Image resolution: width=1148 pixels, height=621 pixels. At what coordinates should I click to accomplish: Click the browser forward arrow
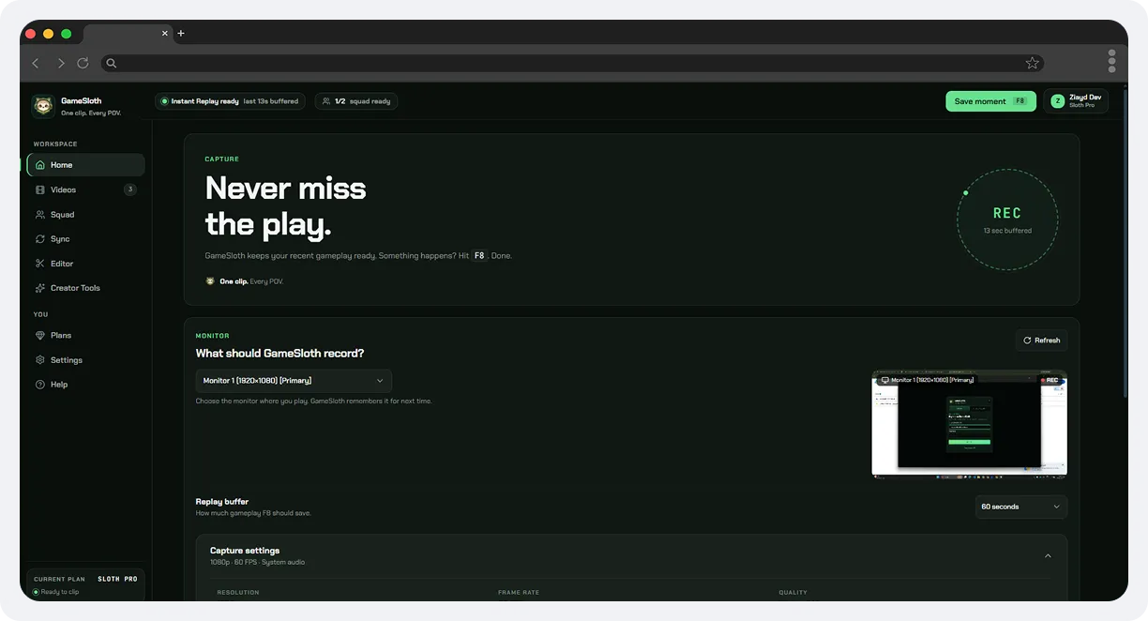click(60, 63)
